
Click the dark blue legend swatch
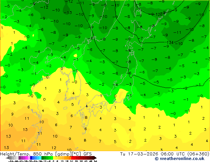click(31, 158)
